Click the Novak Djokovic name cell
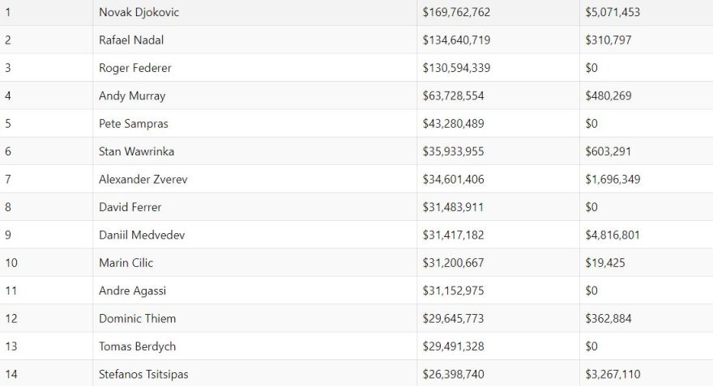 (139, 12)
